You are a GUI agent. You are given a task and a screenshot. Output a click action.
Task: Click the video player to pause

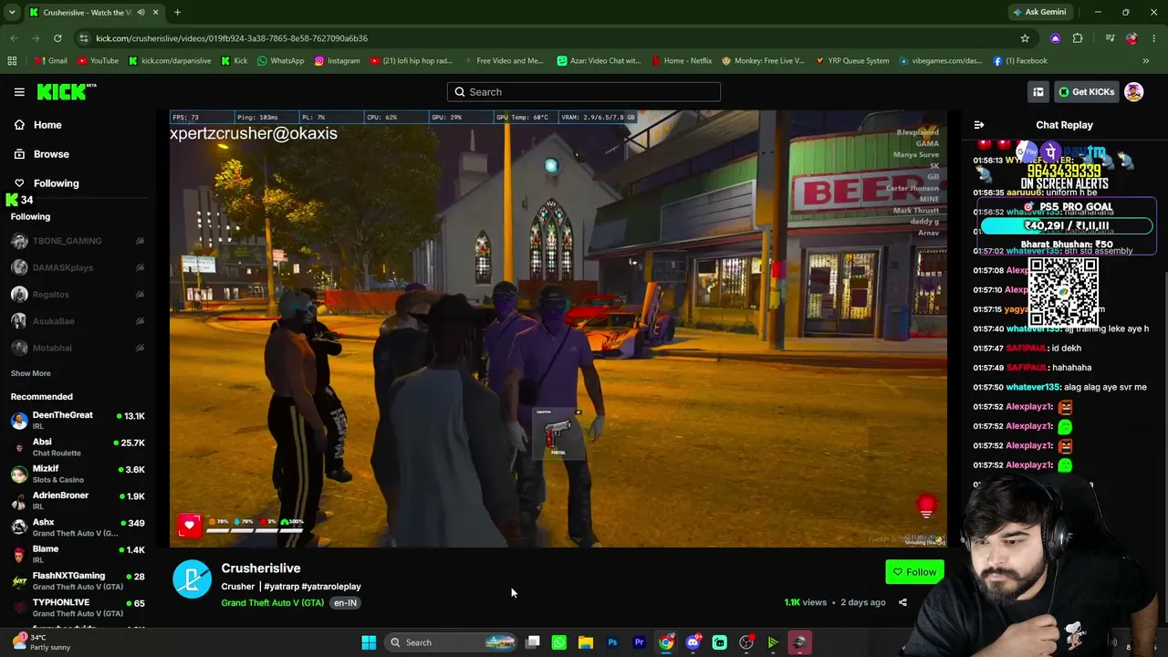558,328
